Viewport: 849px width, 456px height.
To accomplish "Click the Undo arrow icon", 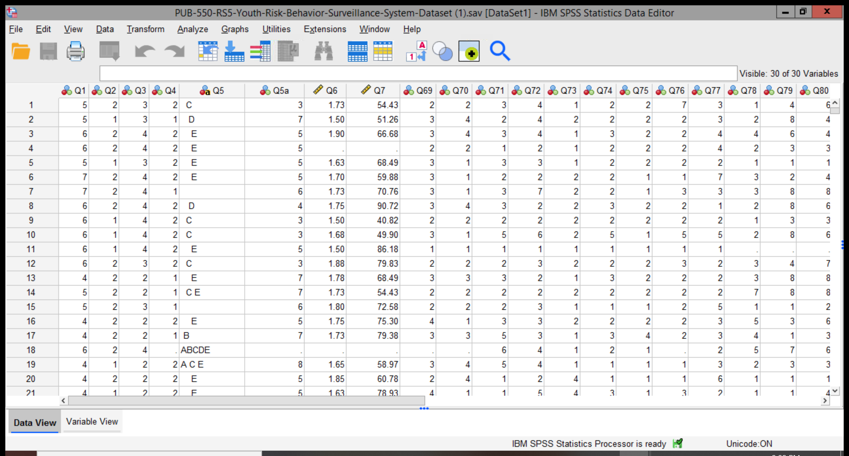I will click(145, 52).
